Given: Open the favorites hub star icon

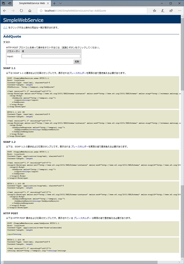Looking at the screenshot, I should (x=155, y=11).
